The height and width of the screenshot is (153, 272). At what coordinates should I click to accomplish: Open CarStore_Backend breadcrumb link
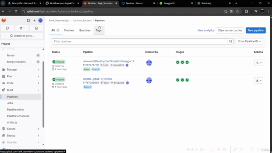82,20
